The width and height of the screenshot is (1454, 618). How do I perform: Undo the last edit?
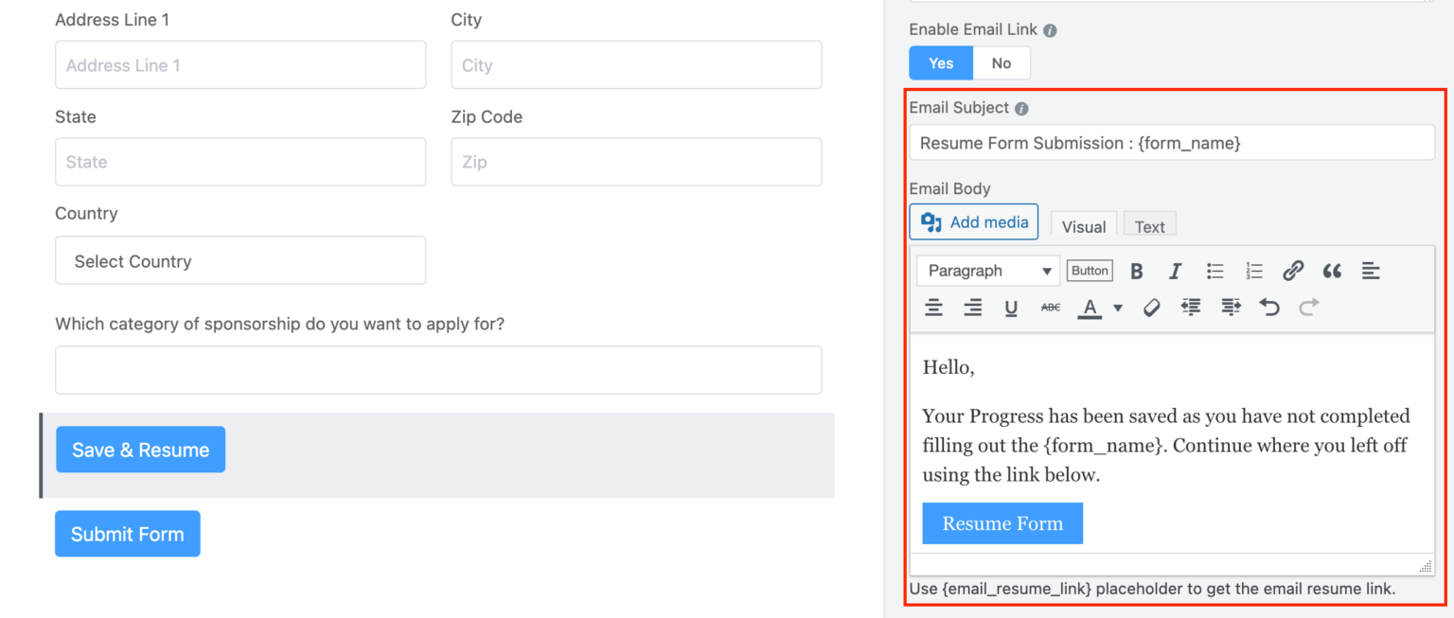click(x=1269, y=308)
